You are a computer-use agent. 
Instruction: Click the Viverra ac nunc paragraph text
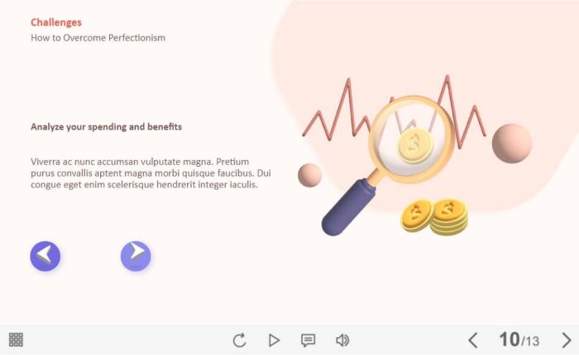point(151,173)
